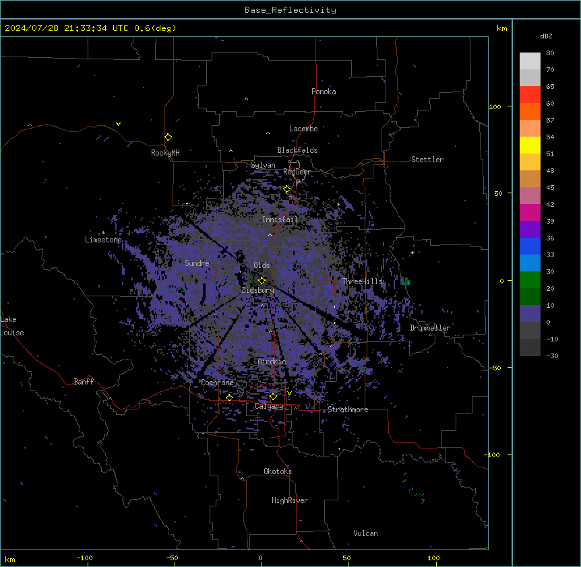This screenshot has width=581, height=567.
Task: Click the Innisfail city label
Action: [280, 220]
